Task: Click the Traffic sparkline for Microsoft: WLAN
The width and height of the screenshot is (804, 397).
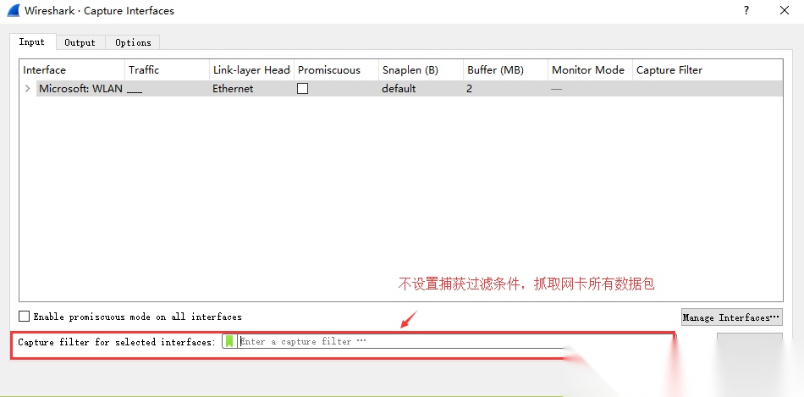Action: [135, 91]
